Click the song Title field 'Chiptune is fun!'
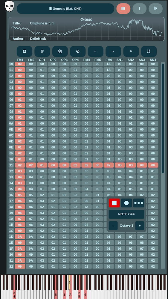168x299 pixels. 42,23
